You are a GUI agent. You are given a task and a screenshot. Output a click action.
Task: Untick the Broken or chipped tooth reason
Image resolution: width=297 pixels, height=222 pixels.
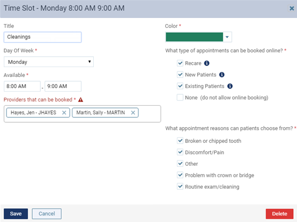[180, 141]
